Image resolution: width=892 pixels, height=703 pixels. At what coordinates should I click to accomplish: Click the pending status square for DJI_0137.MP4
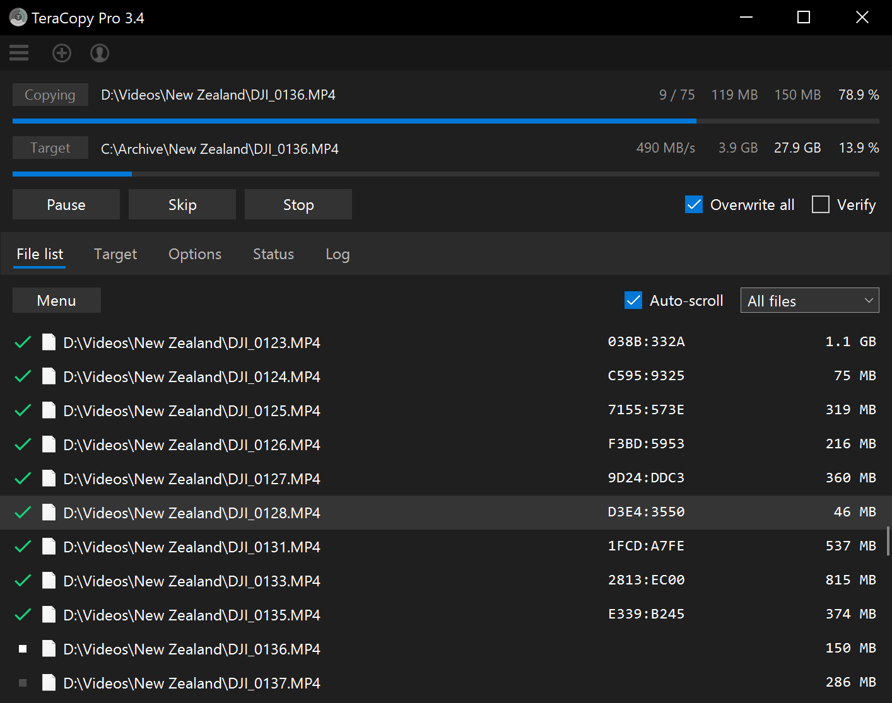pyautogui.click(x=22, y=682)
